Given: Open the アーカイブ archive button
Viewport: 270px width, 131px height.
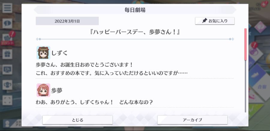Looking at the screenshot, I should coord(192,120).
